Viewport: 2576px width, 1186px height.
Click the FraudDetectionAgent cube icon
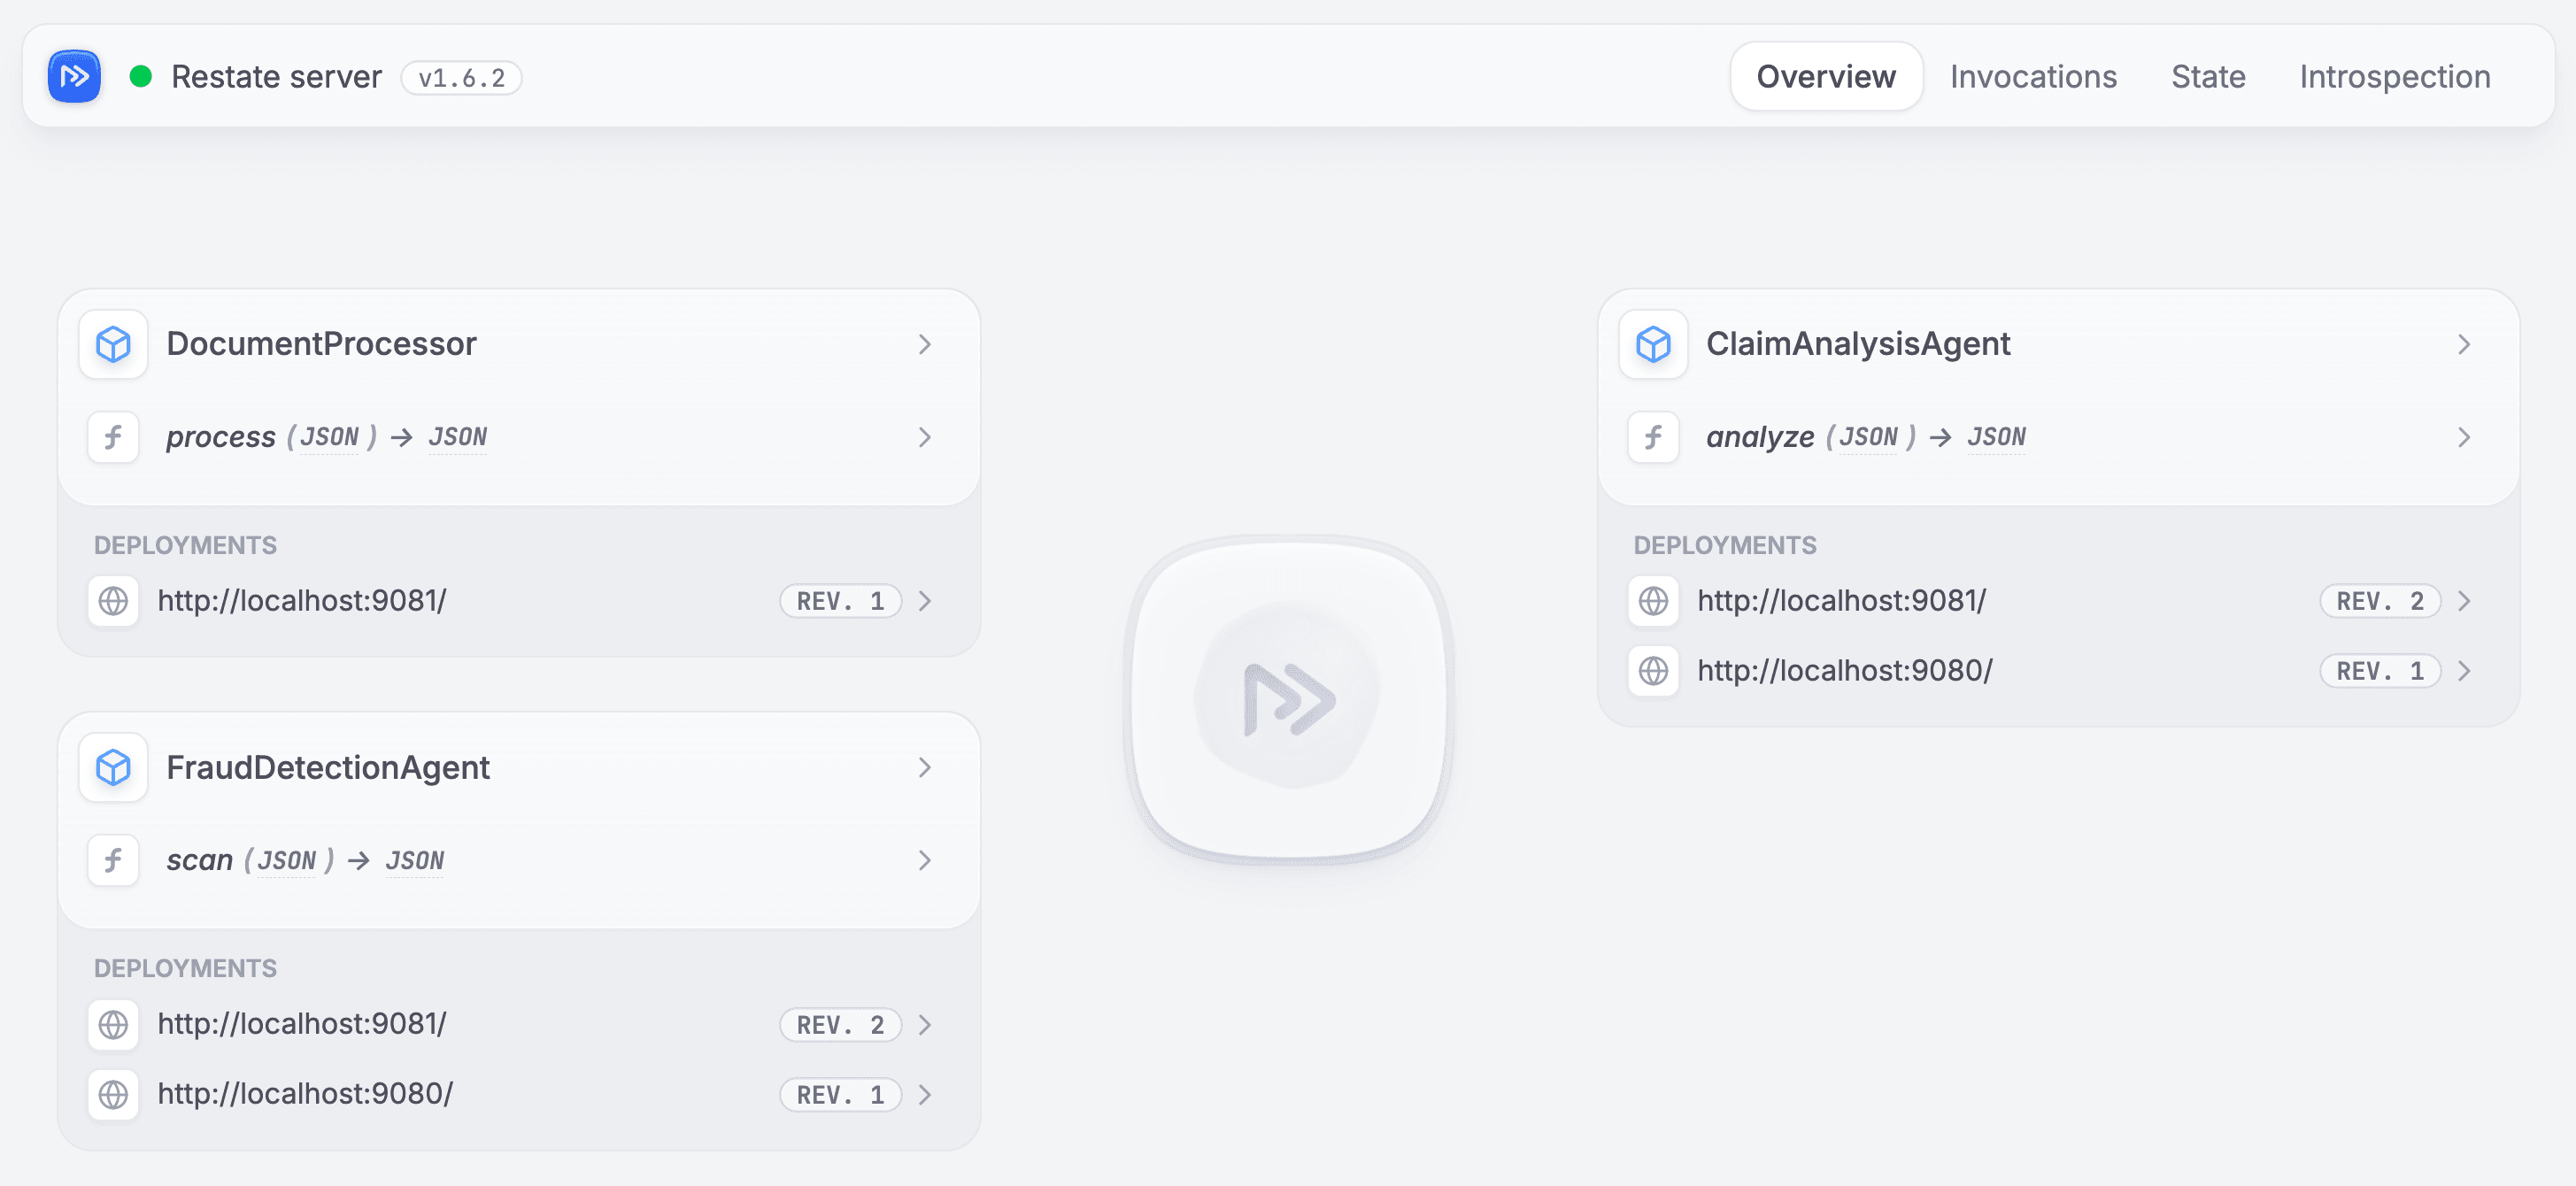(113, 767)
